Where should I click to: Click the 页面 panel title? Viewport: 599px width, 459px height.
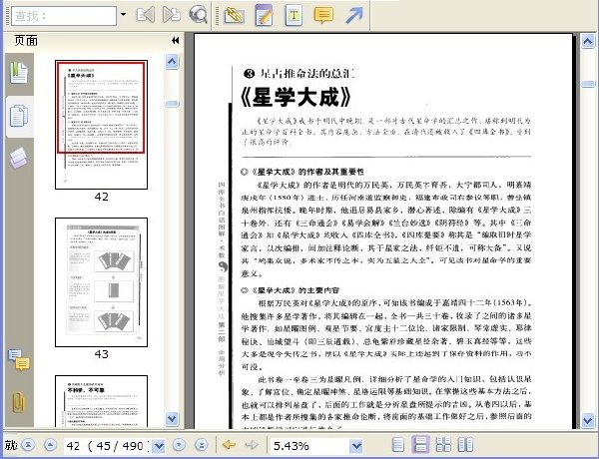pyautogui.click(x=26, y=41)
